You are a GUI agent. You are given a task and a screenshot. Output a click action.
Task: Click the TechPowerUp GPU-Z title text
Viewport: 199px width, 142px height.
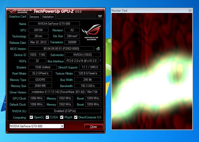[54, 11]
